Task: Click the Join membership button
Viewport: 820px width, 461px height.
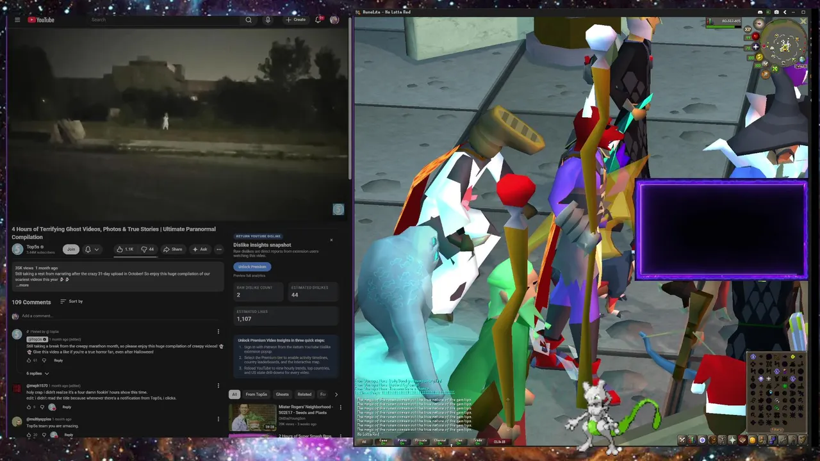Action: coord(71,249)
